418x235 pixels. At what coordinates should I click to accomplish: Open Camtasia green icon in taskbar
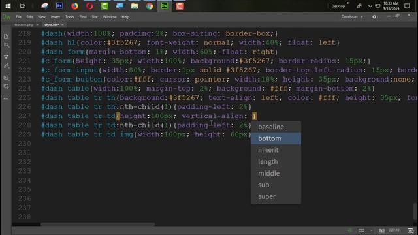click(x=104, y=6)
